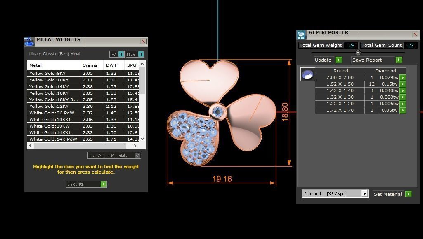
Task: Click green arrow for 1.32 X 1.30 gem row
Action: coord(402,97)
